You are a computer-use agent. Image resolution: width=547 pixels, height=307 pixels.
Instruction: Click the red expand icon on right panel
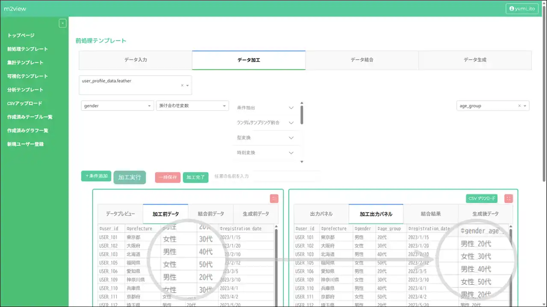[x=508, y=199]
